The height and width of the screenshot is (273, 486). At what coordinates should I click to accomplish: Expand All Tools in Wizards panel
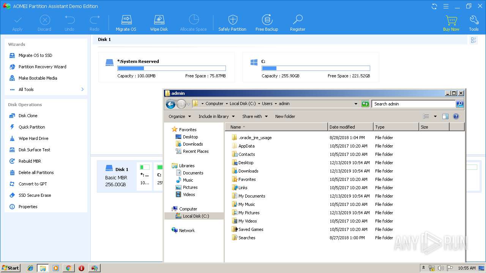click(x=46, y=89)
